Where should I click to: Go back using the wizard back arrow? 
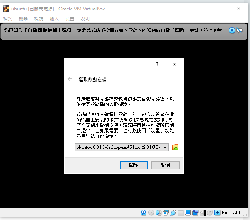(70, 79)
